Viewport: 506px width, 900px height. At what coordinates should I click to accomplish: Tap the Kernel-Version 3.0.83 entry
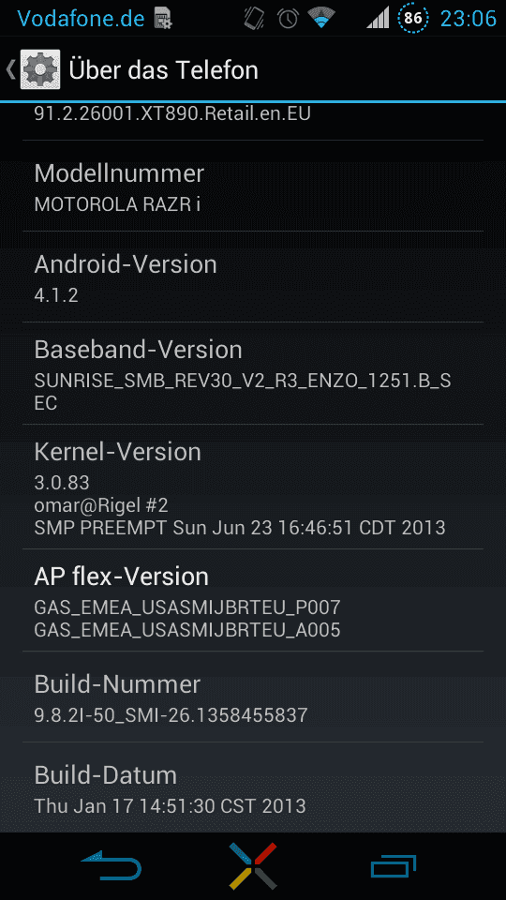(253, 487)
